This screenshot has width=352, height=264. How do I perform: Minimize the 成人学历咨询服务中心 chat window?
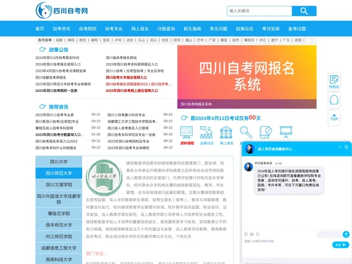[x=340, y=147]
